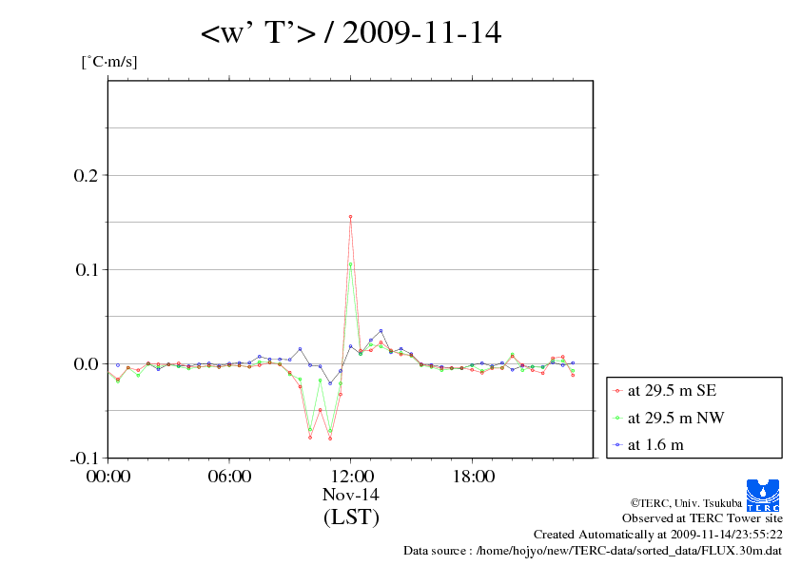This screenshot has height=566, width=801.
Task: Click y-axis label '0.0'
Action: pyautogui.click(x=86, y=363)
